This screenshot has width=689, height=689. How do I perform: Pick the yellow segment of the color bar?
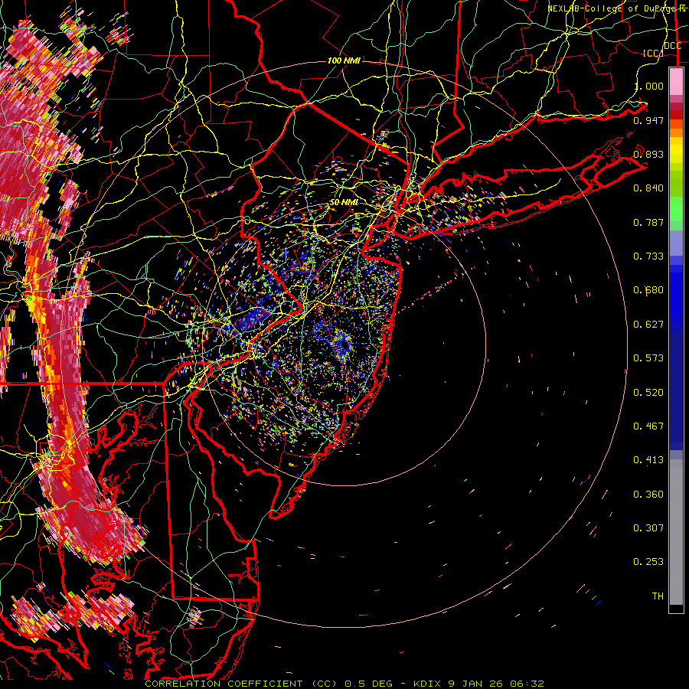(x=676, y=150)
